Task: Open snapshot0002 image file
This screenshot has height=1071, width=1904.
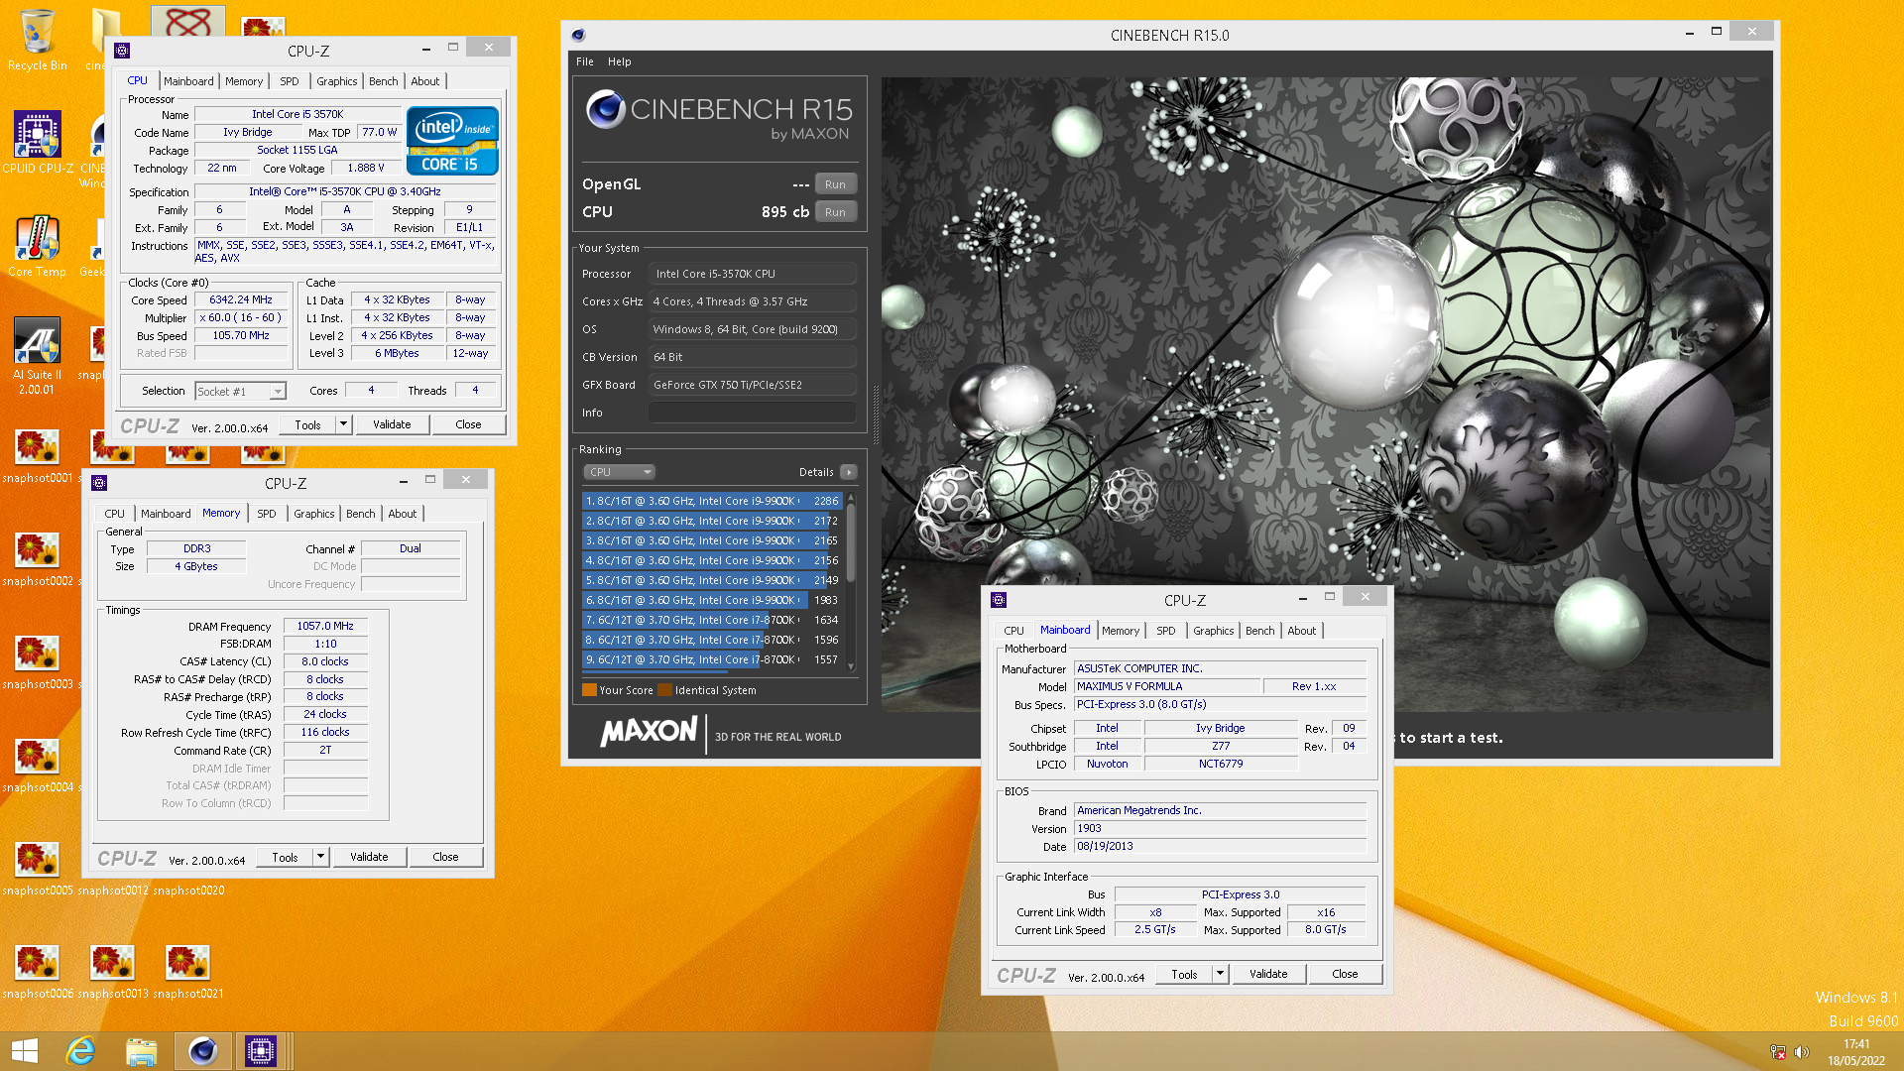Action: 38,559
